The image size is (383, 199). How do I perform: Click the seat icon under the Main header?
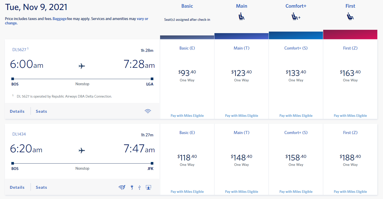(242, 16)
